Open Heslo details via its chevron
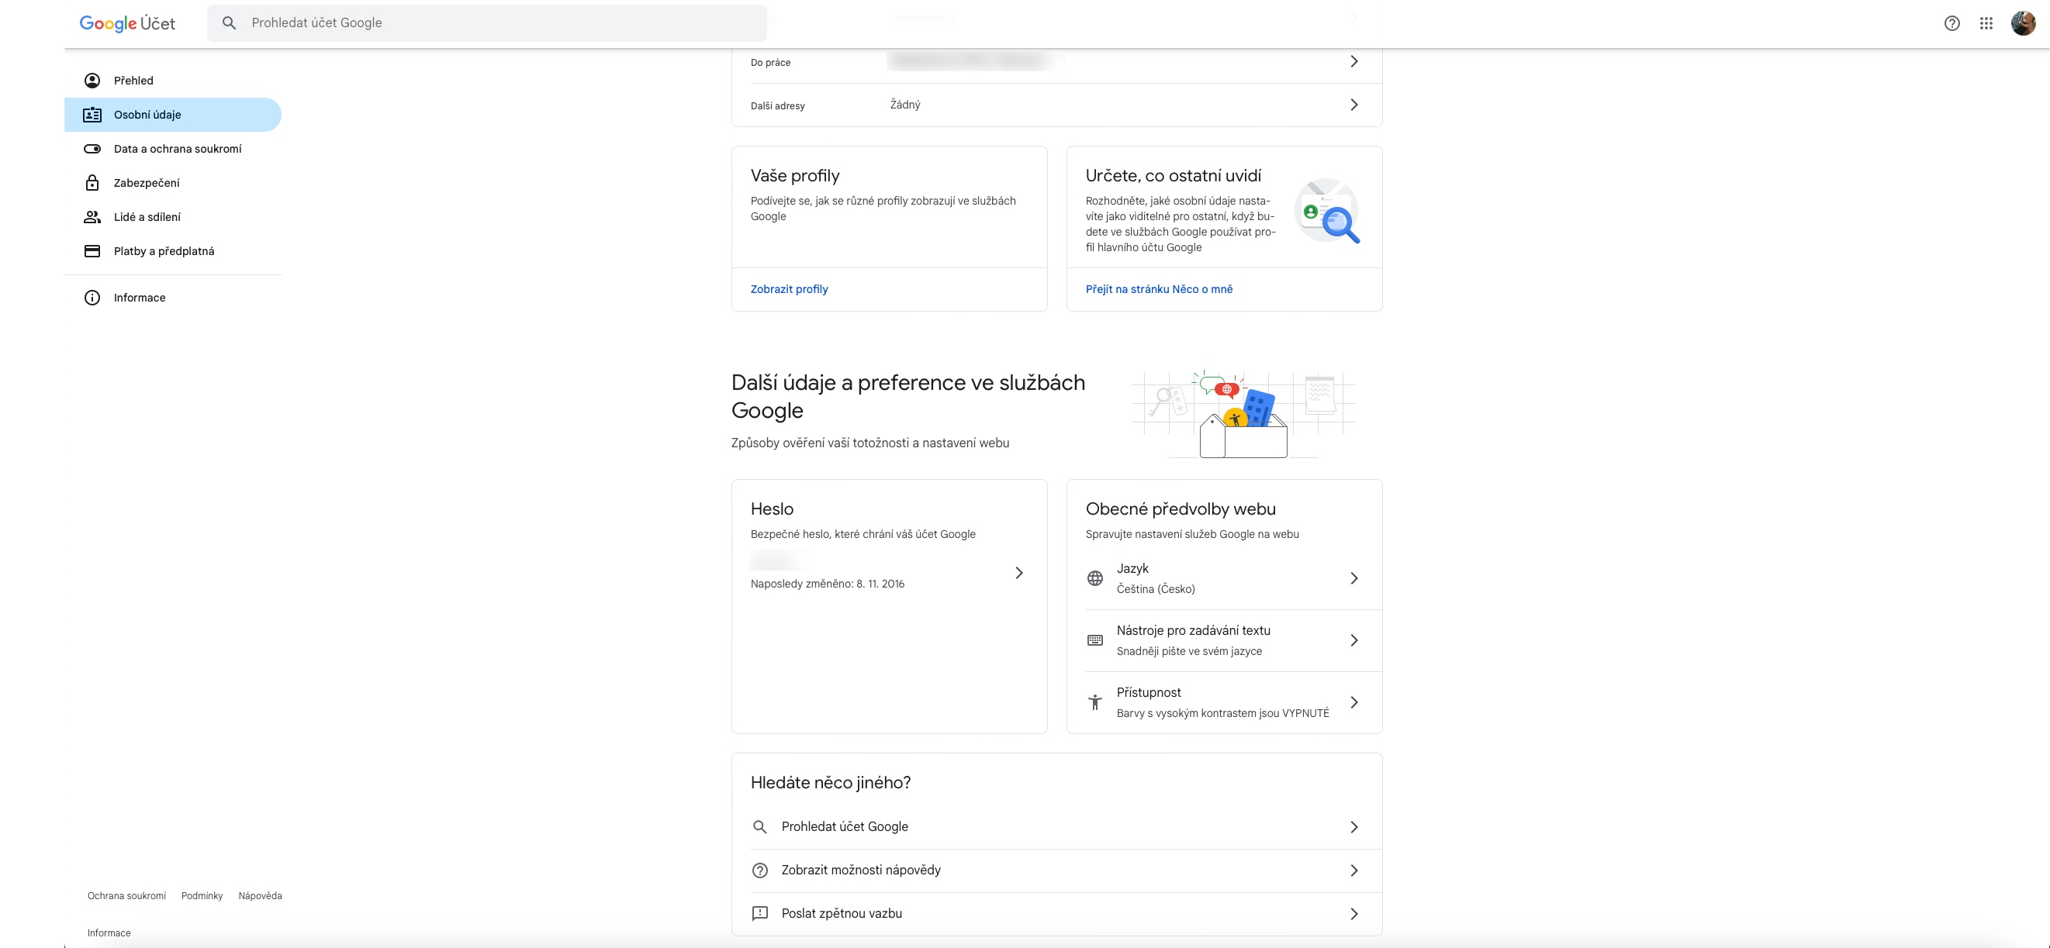The height and width of the screenshot is (948, 2050). click(x=1018, y=573)
